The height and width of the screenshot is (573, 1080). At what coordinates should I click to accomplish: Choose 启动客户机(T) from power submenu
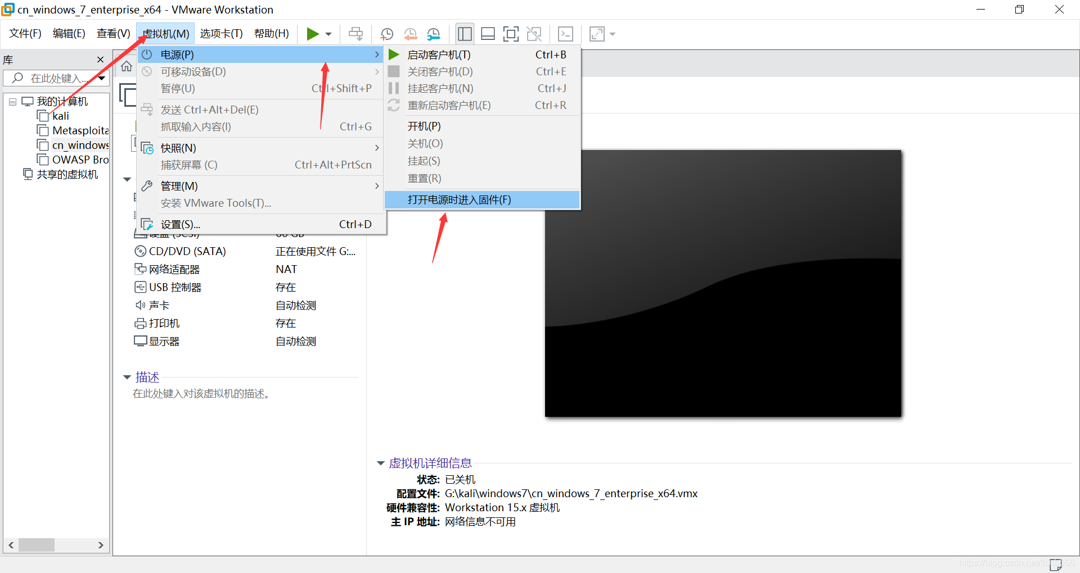(x=482, y=54)
